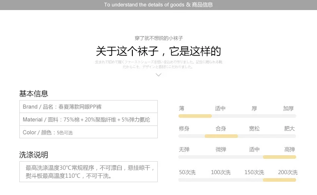Viewport: 317px width, 195px height.
Task: Click the 加厚 thickness label
Action: (288, 108)
